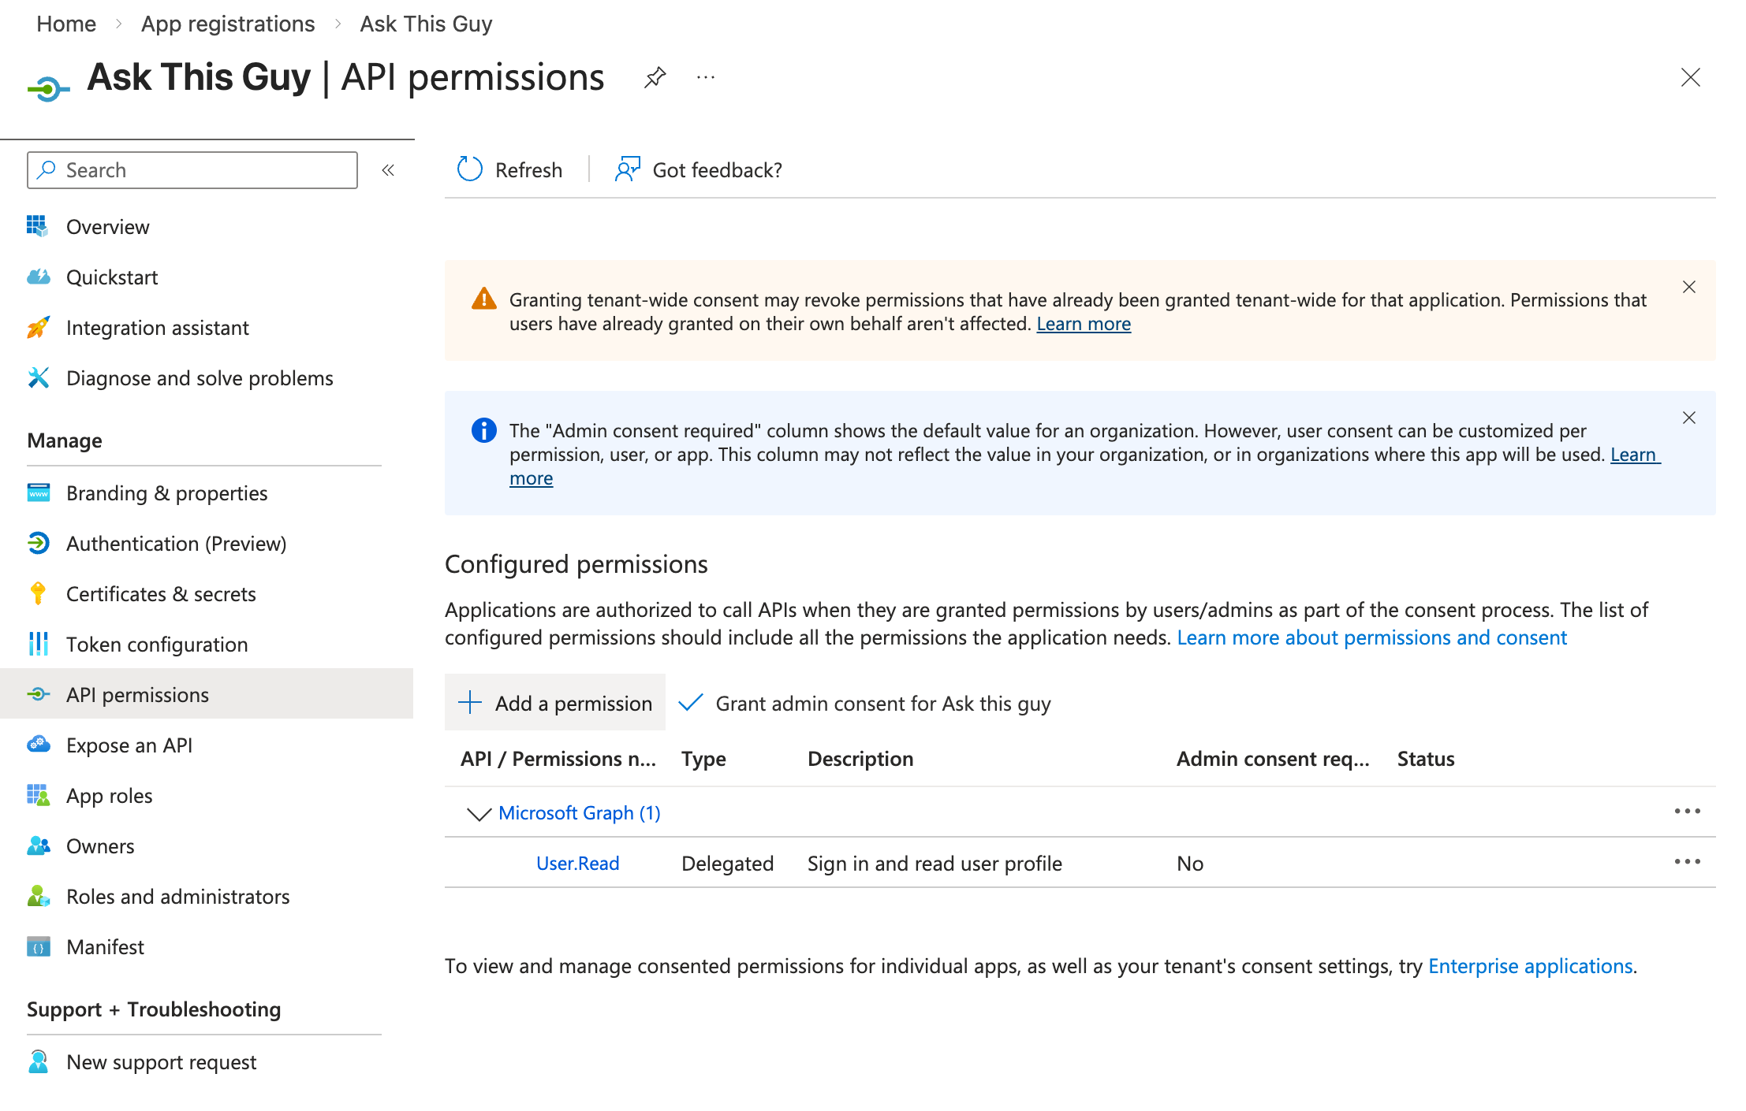Image resolution: width=1746 pixels, height=1111 pixels.
Task: Open the Got feedback dialog via its icon
Action: click(x=626, y=169)
